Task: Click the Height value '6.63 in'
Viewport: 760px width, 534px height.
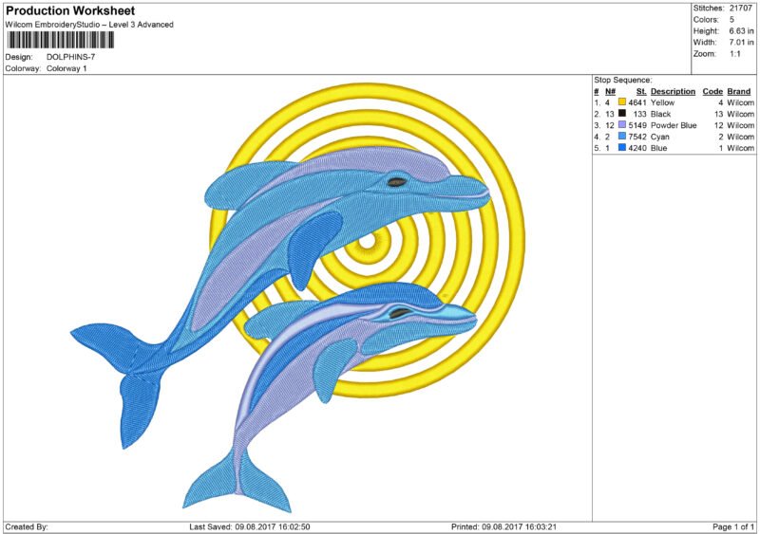Action: coord(741,31)
